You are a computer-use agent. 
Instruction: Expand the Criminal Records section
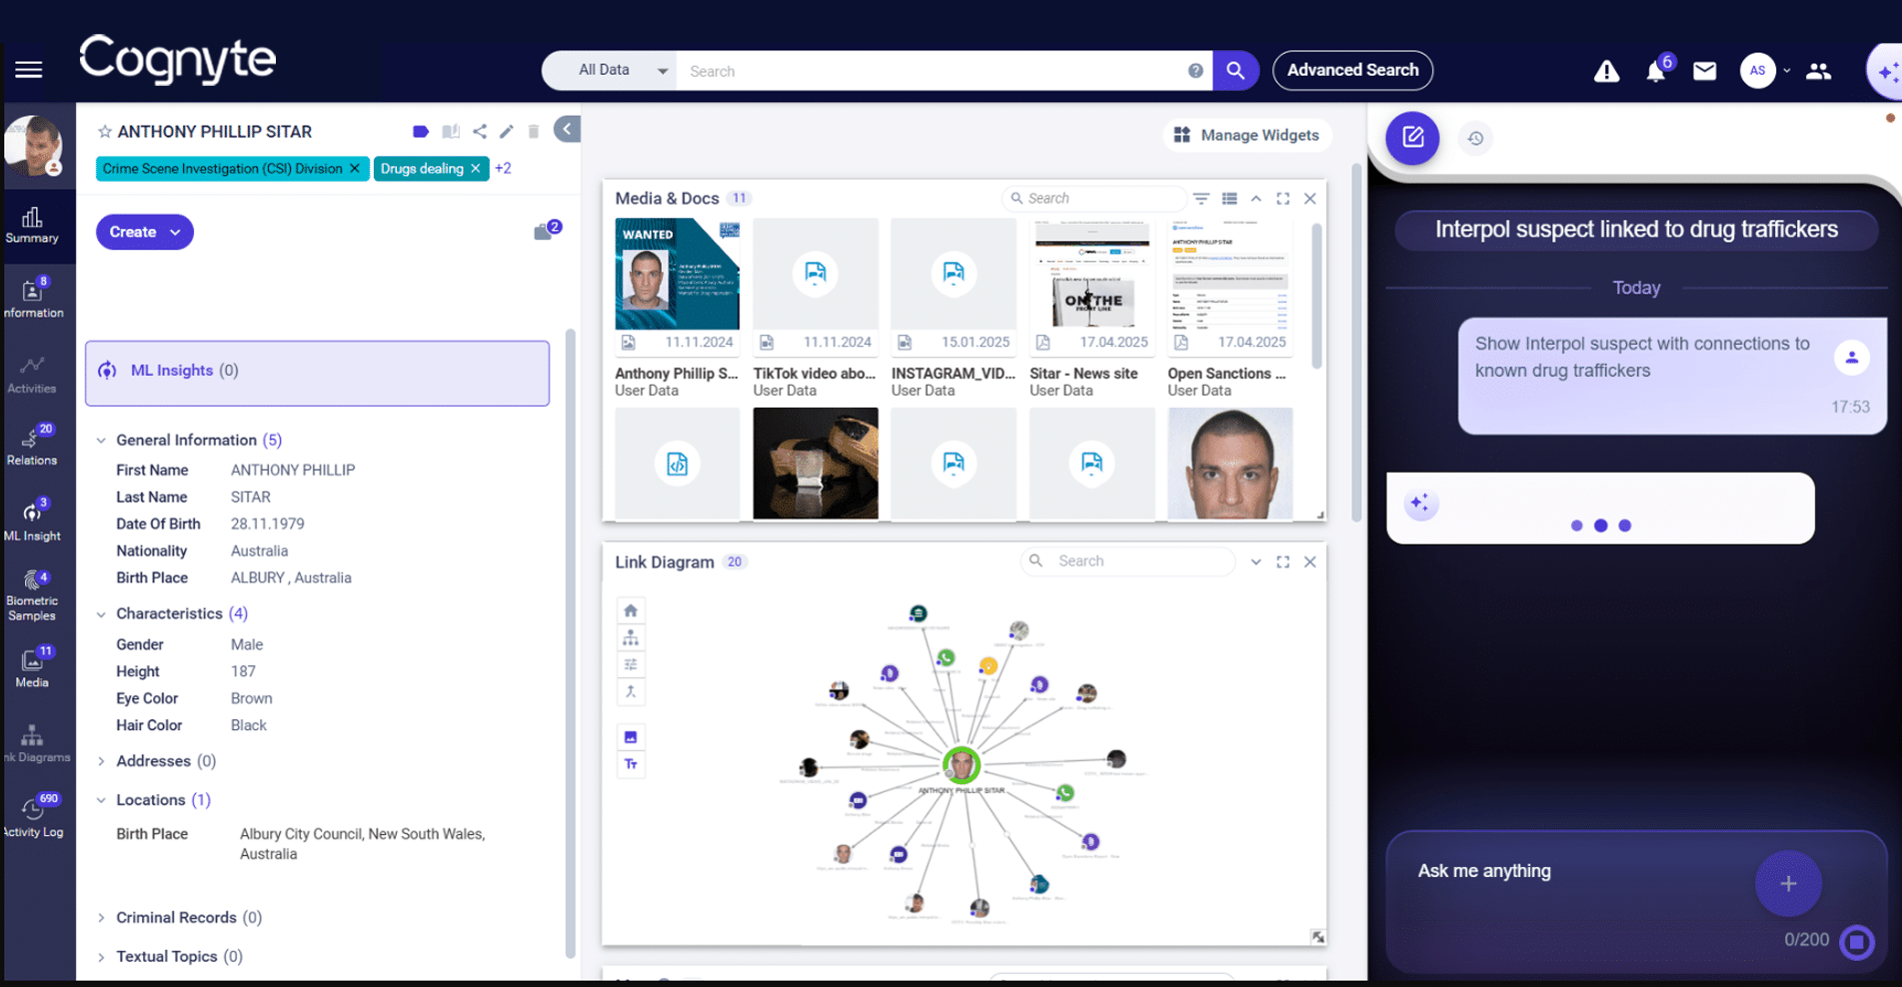tap(101, 917)
